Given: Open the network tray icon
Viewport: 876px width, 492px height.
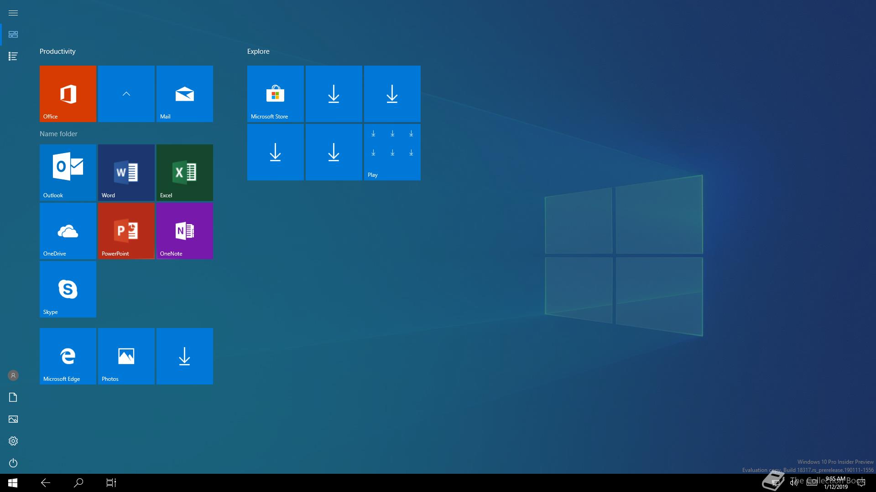Looking at the screenshot, I should tap(775, 483).
